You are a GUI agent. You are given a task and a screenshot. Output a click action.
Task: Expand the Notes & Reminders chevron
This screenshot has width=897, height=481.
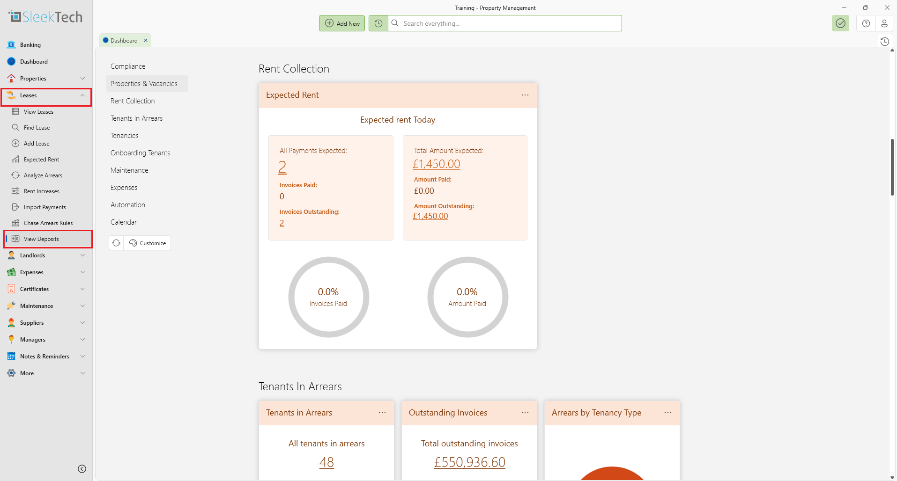coord(82,357)
